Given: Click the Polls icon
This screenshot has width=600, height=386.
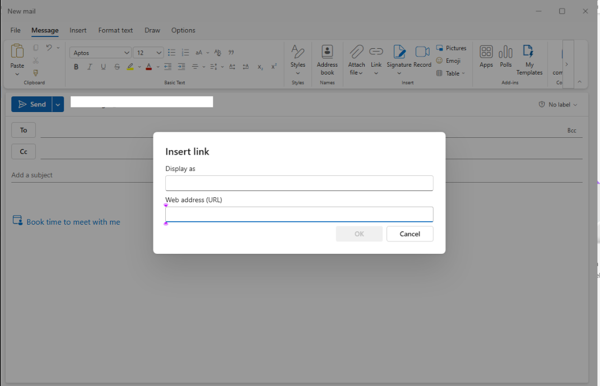Looking at the screenshot, I should [505, 57].
